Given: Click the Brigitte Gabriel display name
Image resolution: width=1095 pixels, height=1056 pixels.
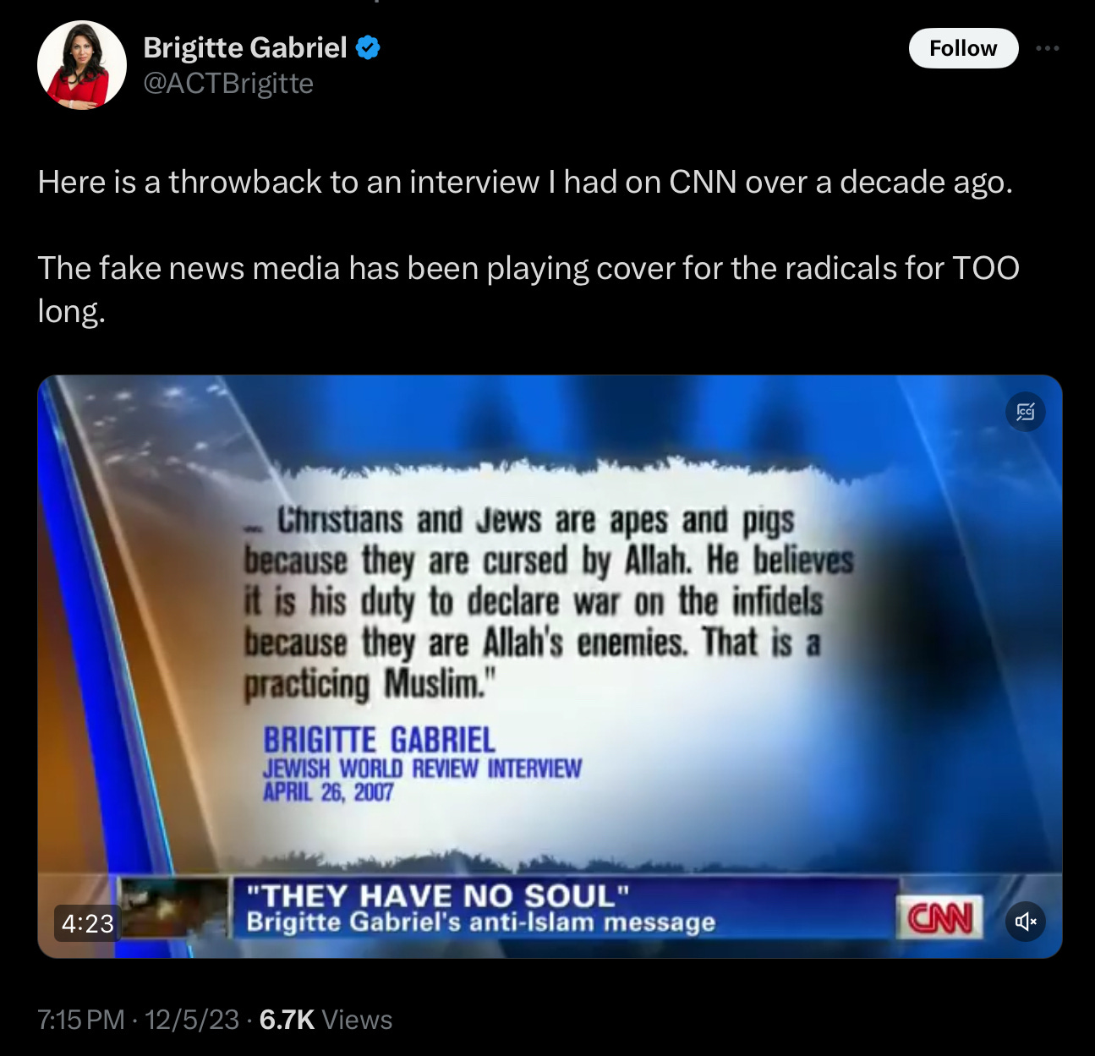Looking at the screenshot, I should click(245, 48).
